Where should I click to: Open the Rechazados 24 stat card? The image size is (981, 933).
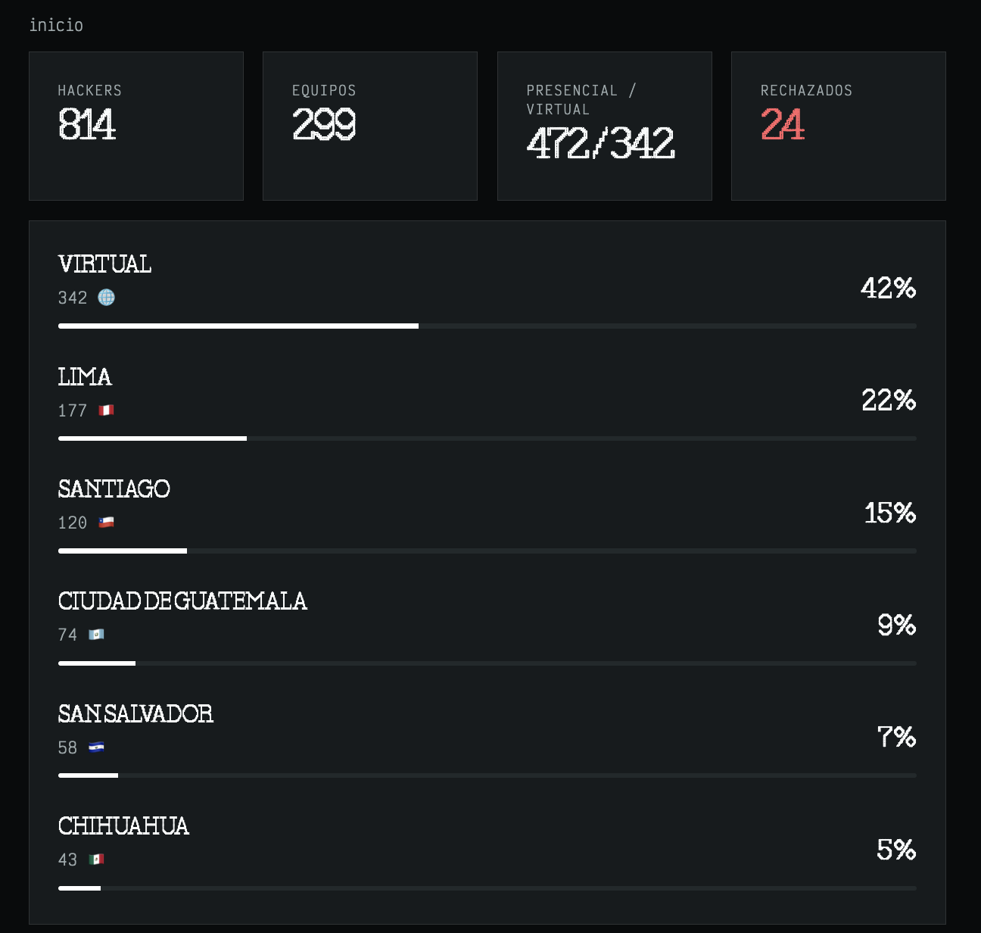click(838, 126)
